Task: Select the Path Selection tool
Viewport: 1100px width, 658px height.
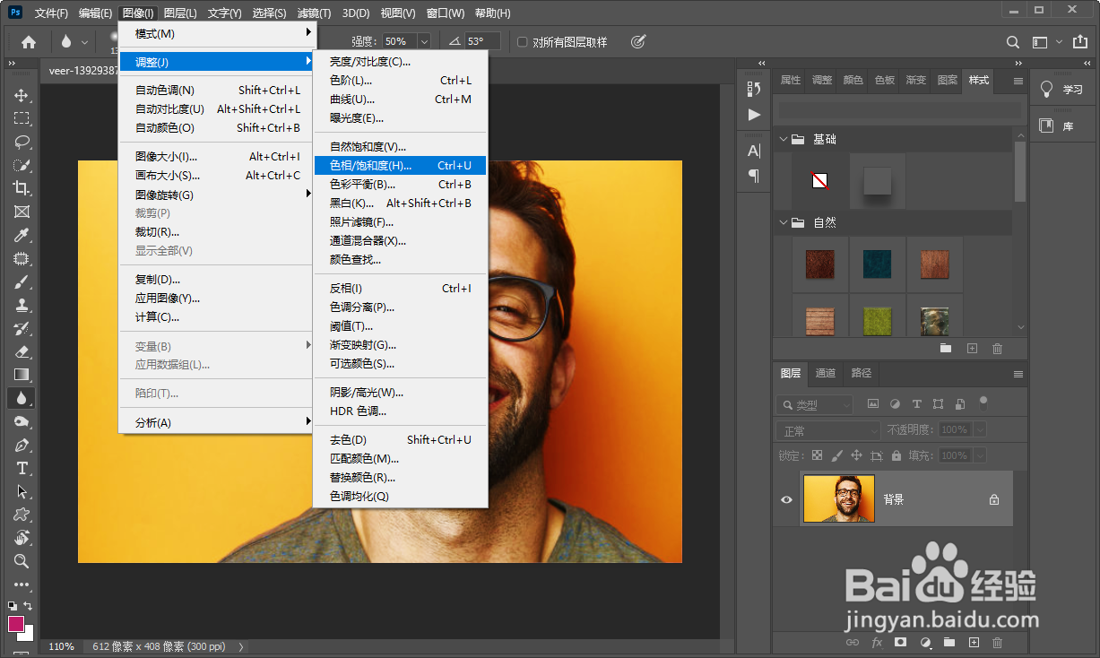Action: [x=22, y=491]
